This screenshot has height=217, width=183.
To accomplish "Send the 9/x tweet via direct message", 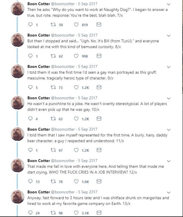I will pos(99,87).
